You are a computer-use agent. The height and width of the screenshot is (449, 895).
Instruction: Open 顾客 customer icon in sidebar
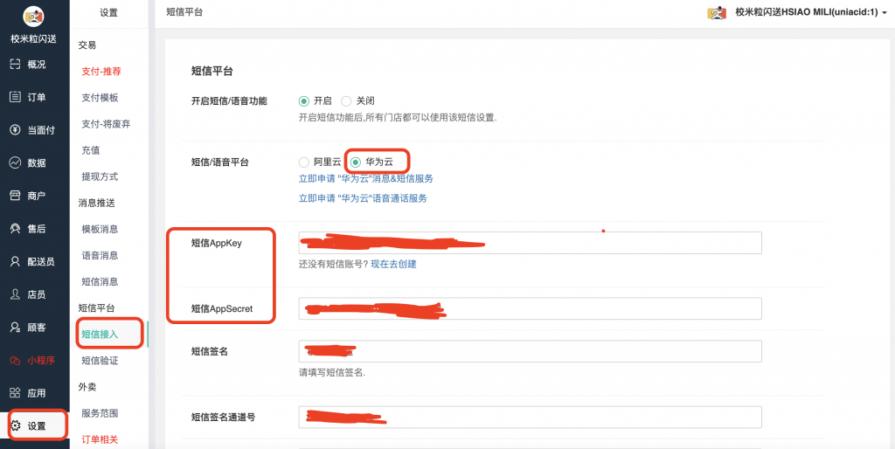pyautogui.click(x=16, y=328)
